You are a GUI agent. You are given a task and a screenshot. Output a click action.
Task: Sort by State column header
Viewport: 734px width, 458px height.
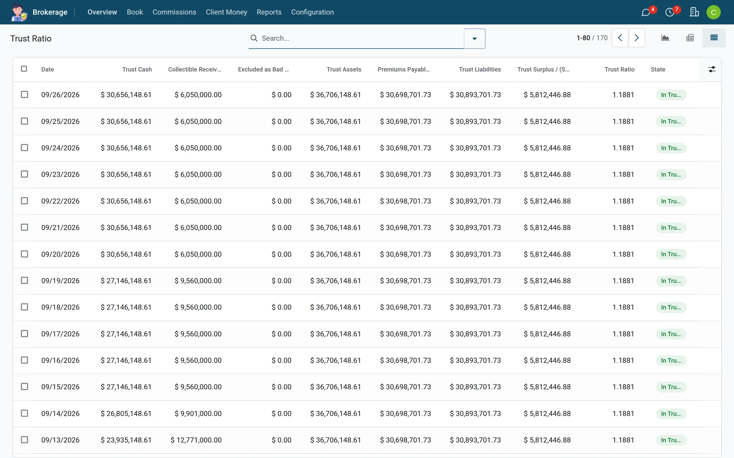(658, 69)
